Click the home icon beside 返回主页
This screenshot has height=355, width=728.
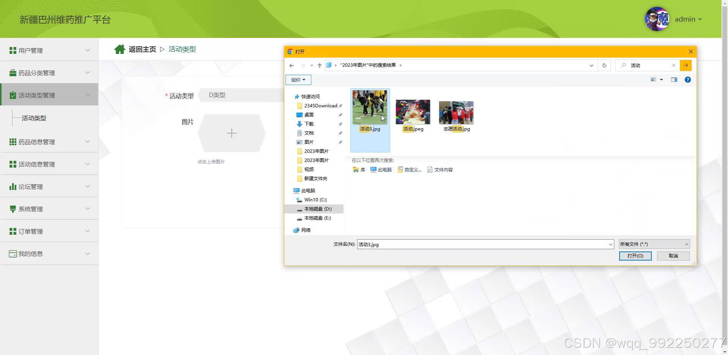point(120,49)
